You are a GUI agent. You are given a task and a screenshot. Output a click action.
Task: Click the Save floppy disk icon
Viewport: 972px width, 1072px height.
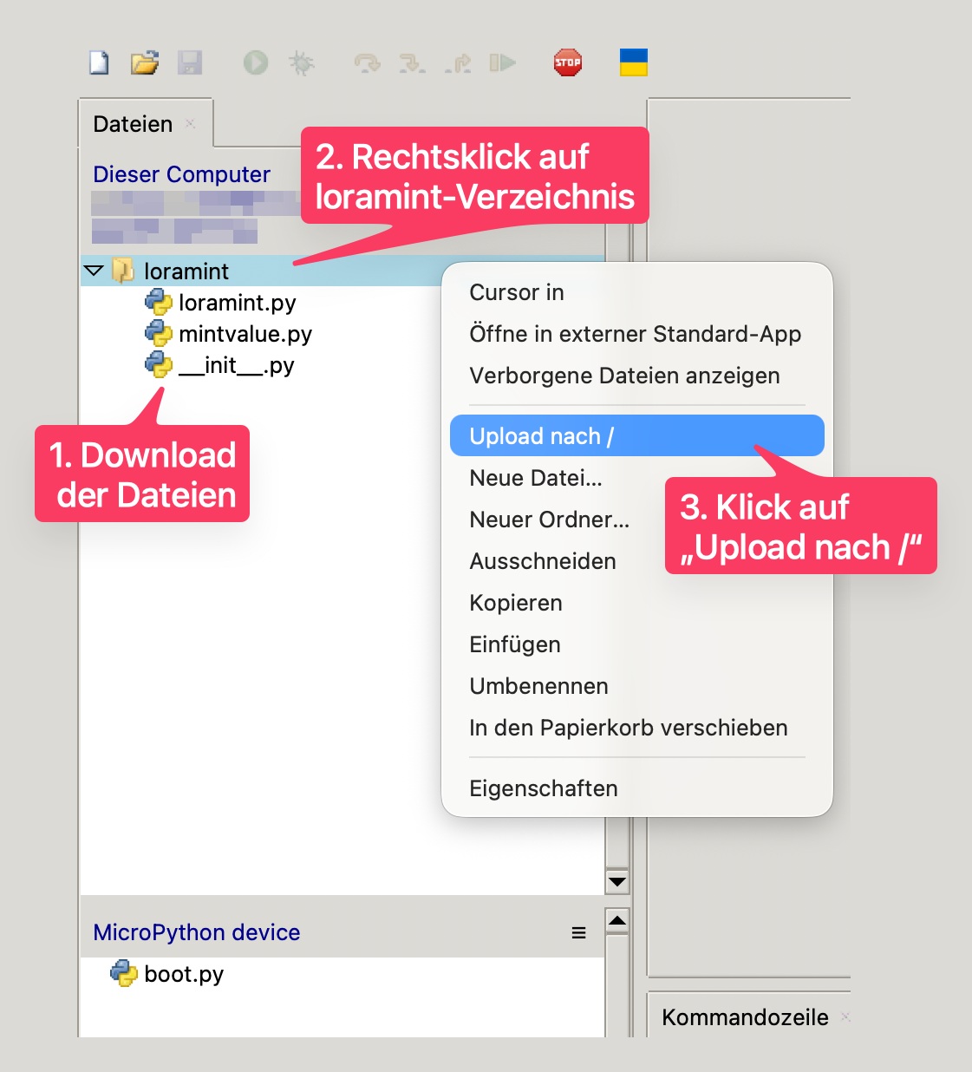(x=190, y=62)
